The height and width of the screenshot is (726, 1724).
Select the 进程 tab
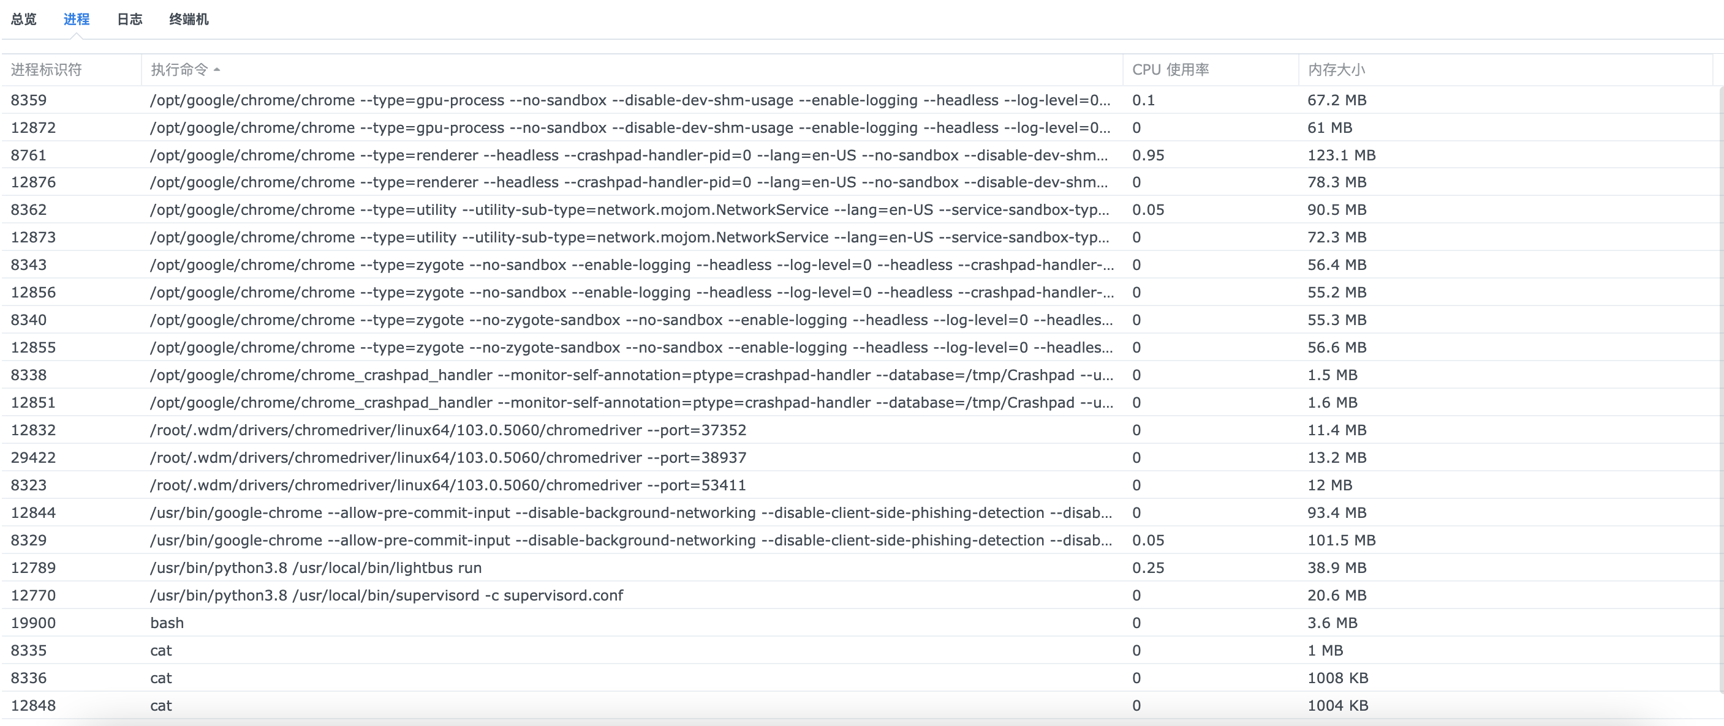78,20
